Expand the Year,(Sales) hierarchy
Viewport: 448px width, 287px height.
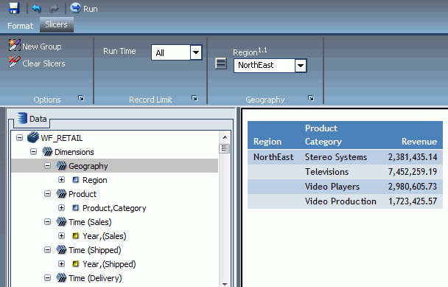pyautogui.click(x=61, y=236)
